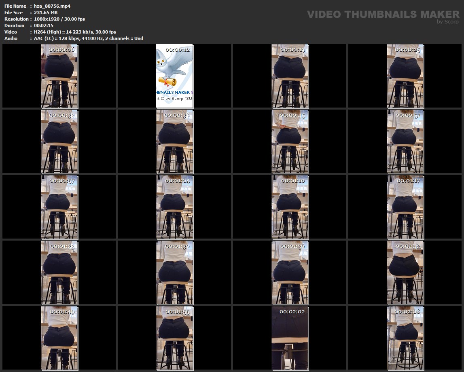Image resolution: width=464 pixels, height=372 pixels.
Task: Select the 00:00:38 thumbnail
Action: tap(175, 142)
